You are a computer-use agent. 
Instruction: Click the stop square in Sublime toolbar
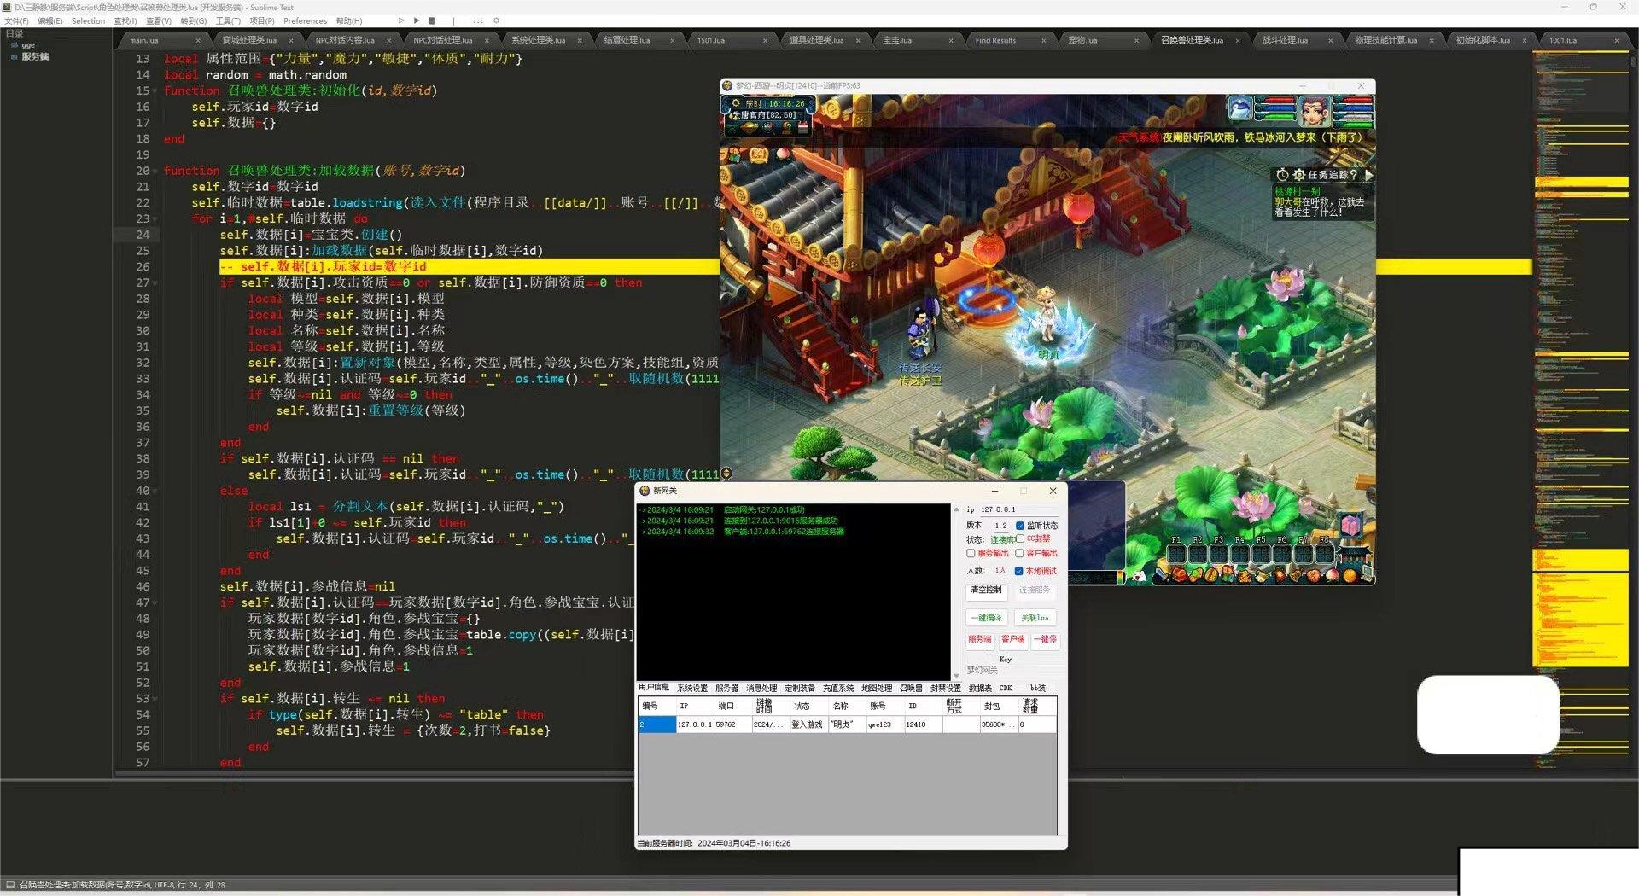tap(432, 20)
